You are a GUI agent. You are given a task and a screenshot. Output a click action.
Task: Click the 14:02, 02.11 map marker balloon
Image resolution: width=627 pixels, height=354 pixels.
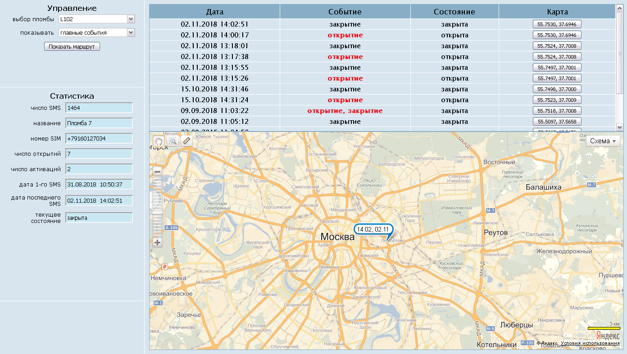tap(373, 229)
